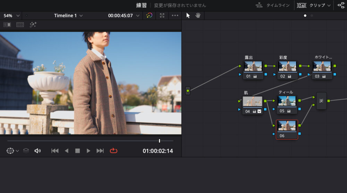Toggle the image wipe view icon
Viewport: 347px width, 193px height.
[7, 25]
